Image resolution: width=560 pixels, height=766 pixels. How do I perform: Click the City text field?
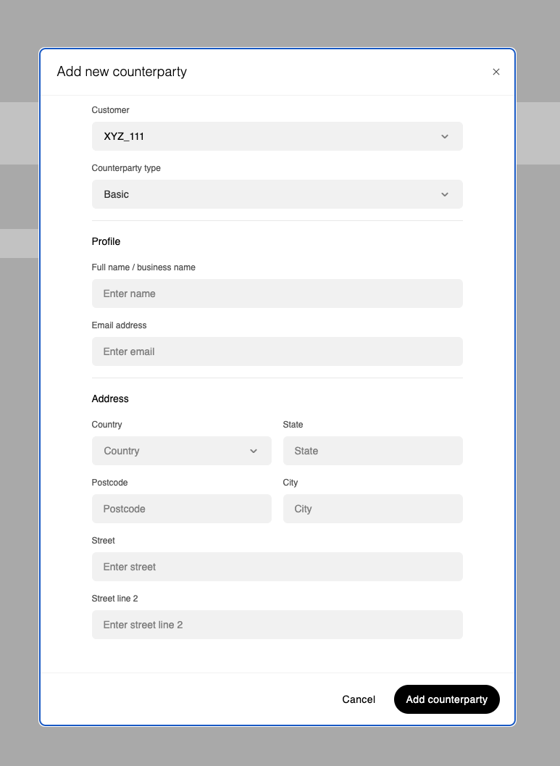click(372, 509)
